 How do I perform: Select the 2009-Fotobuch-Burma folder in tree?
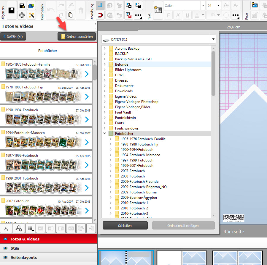pyautogui.click(x=139, y=192)
